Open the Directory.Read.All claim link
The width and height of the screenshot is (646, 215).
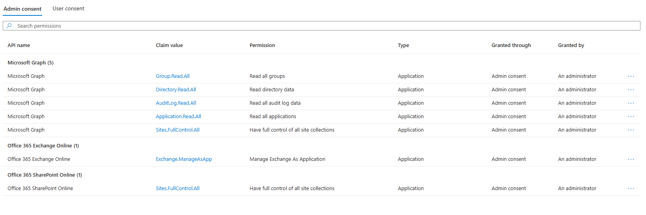pos(176,90)
